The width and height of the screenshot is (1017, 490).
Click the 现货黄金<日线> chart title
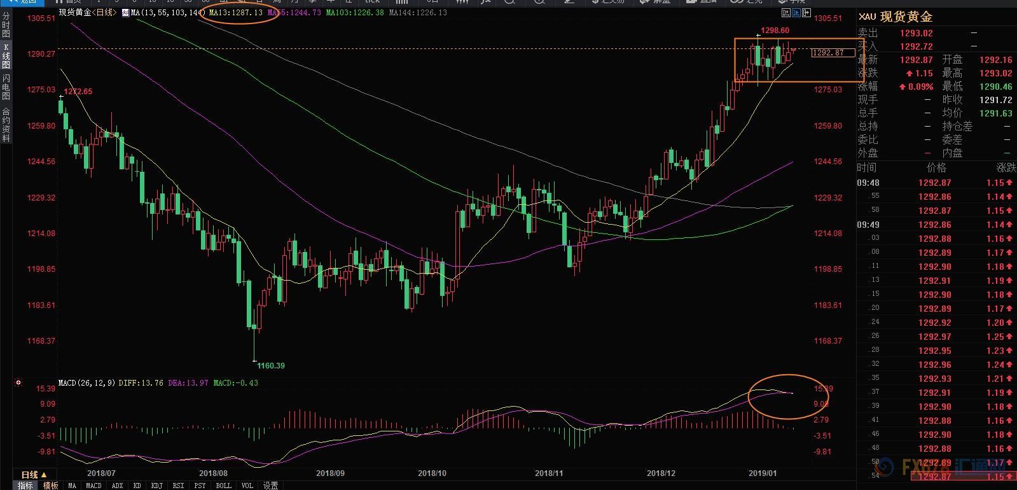pyautogui.click(x=88, y=12)
